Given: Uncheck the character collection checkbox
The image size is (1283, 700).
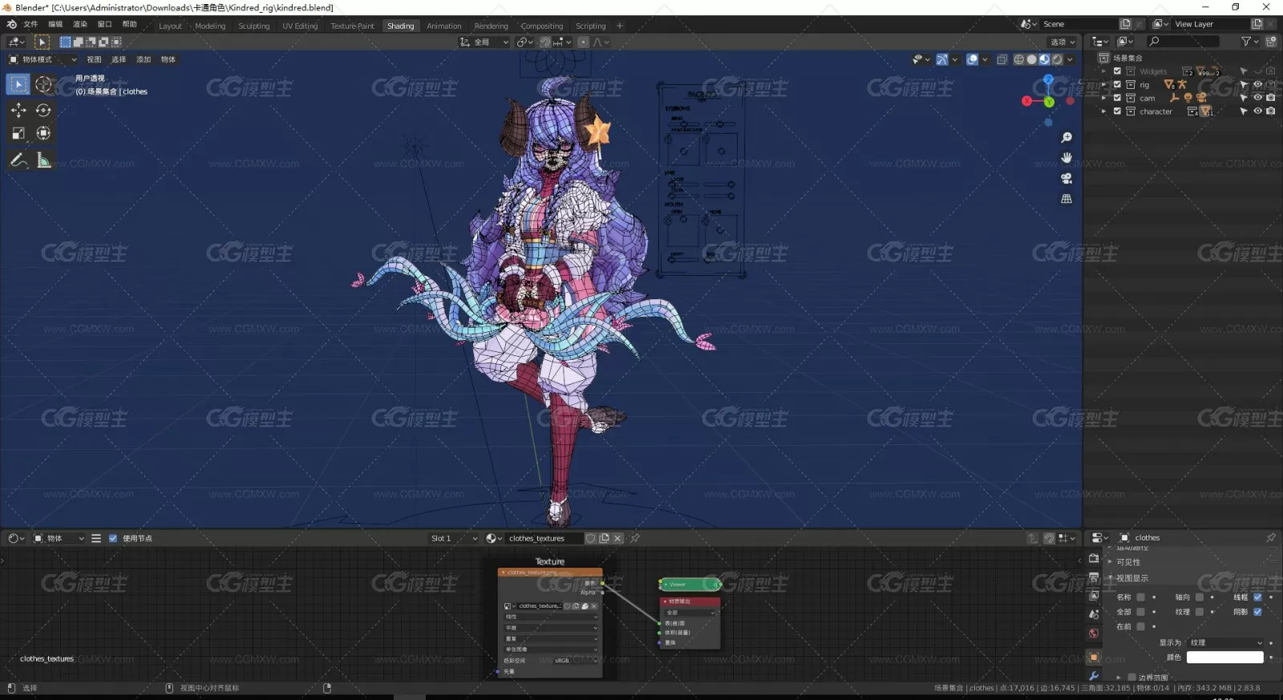Looking at the screenshot, I should (1117, 111).
